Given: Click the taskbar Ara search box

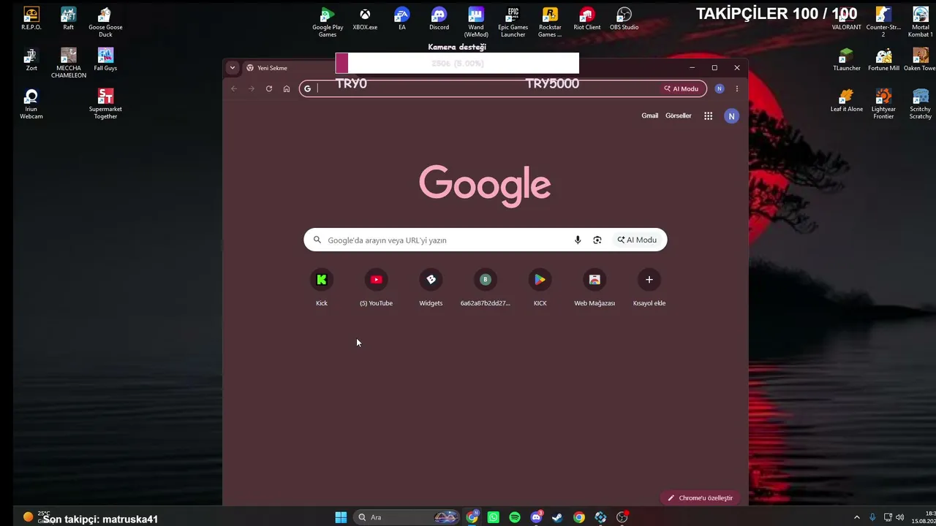Looking at the screenshot, I should click(x=407, y=517).
